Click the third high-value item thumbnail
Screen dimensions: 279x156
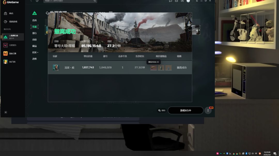[168, 68]
